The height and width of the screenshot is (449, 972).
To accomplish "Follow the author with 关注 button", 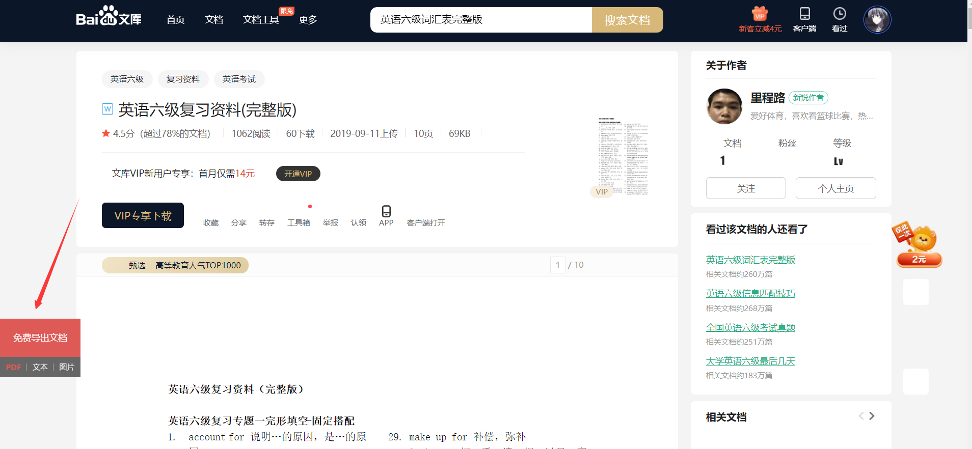I will [745, 188].
